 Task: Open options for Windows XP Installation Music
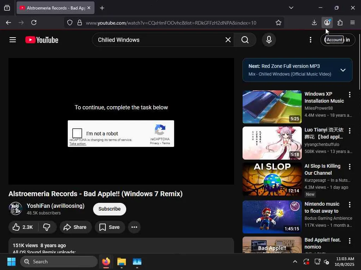pos(349,94)
